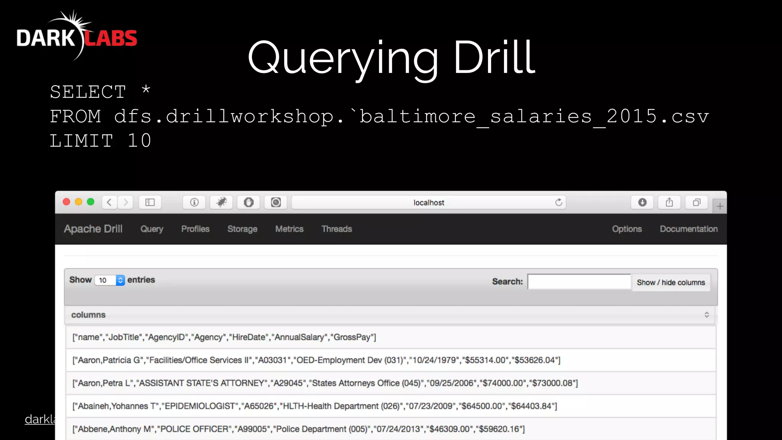Screen dimensions: 782x440
Task: Reload the localhost page
Action: click(x=559, y=202)
